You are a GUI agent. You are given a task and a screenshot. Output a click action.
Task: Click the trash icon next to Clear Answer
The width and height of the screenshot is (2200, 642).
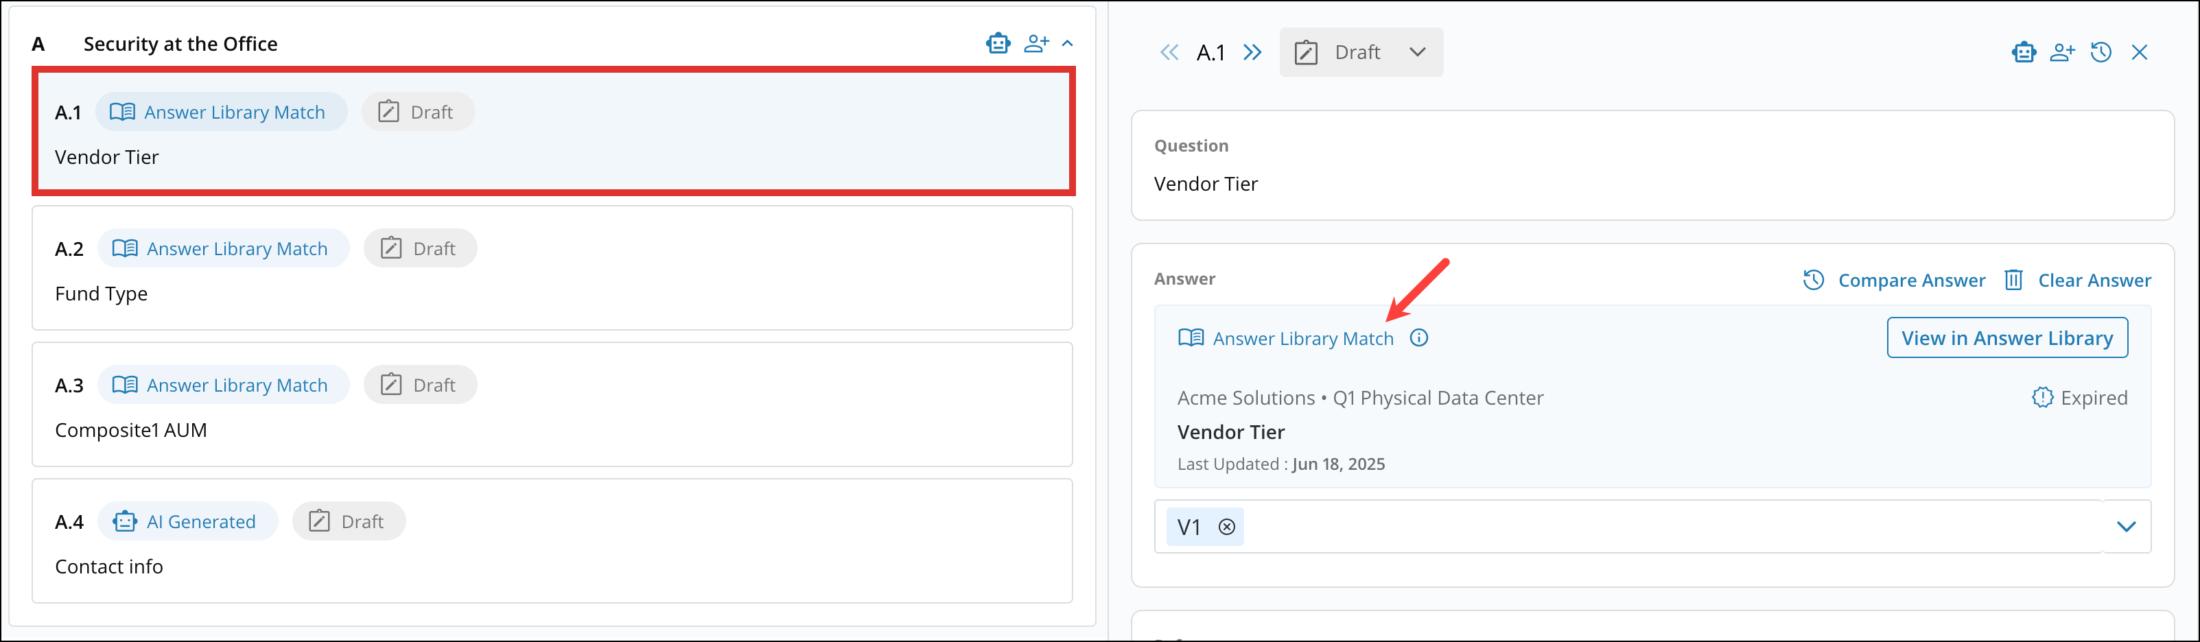[x=2014, y=280]
